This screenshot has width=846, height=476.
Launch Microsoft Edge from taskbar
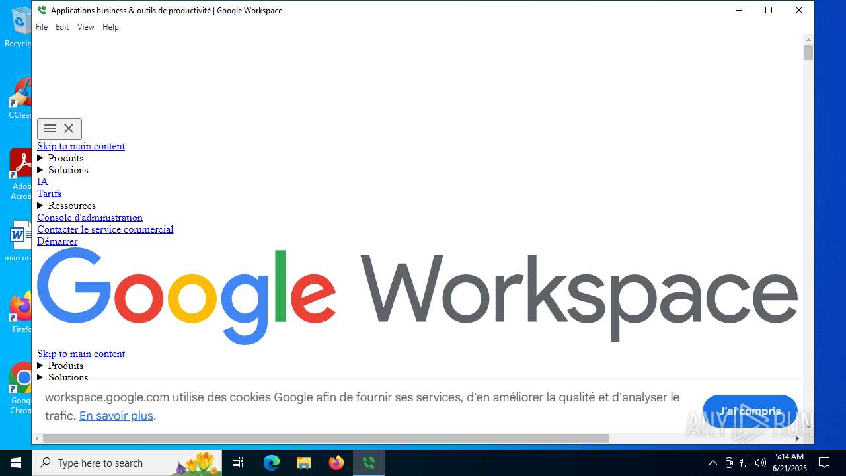point(272,463)
